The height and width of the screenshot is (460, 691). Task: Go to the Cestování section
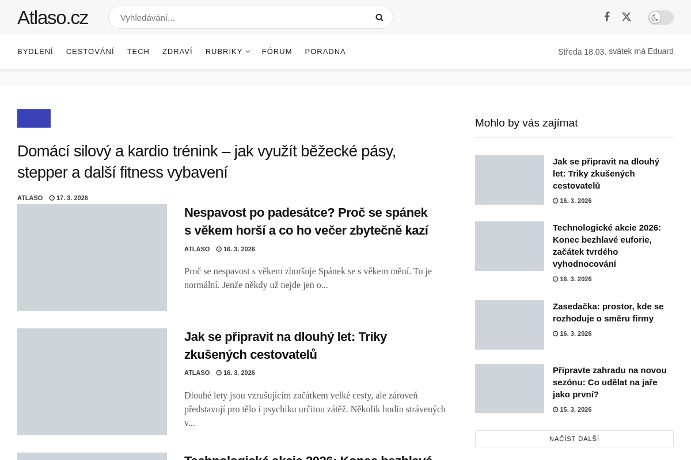(90, 52)
